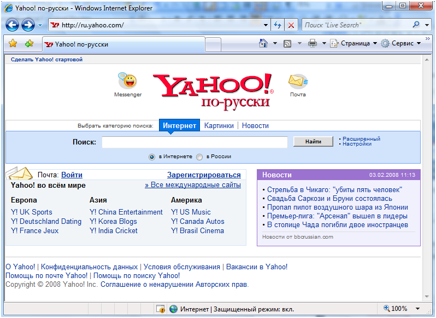Viewport: 436px width, 318px height.
Task: Switch to Картинки search category
Action: pos(219,125)
